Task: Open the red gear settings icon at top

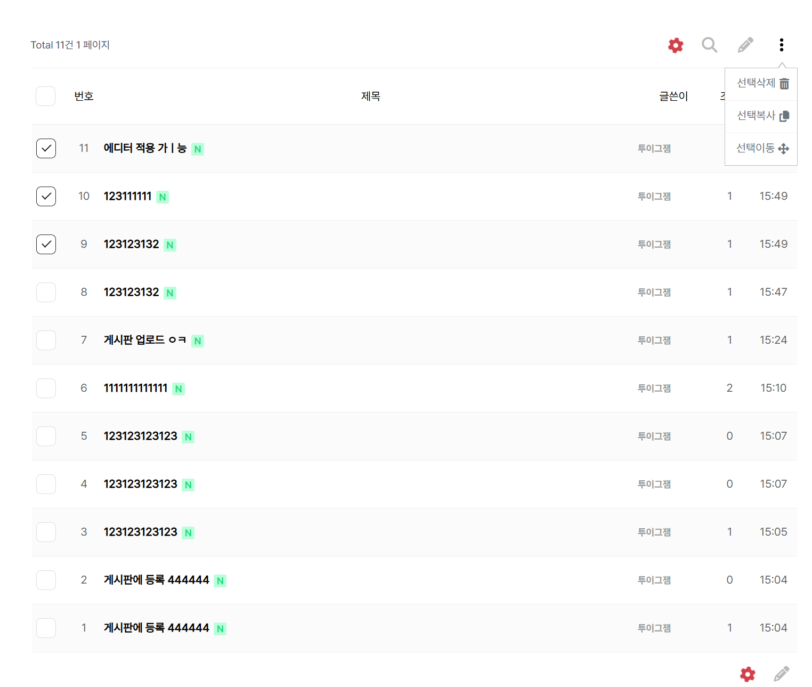Action: pos(676,45)
